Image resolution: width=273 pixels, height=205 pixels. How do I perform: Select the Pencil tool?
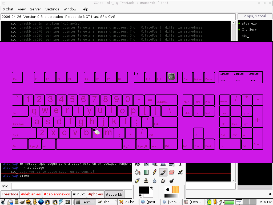(155, 172)
